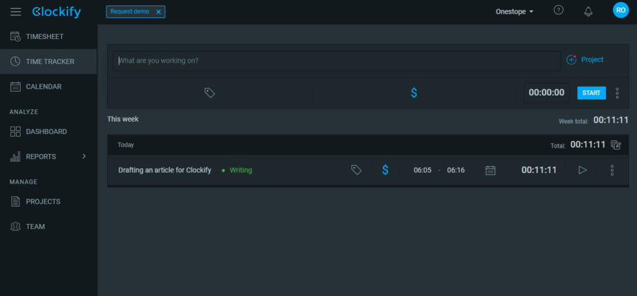The image size is (637, 296).
Task: Click the Project link in timer bar
Action: [592, 60]
